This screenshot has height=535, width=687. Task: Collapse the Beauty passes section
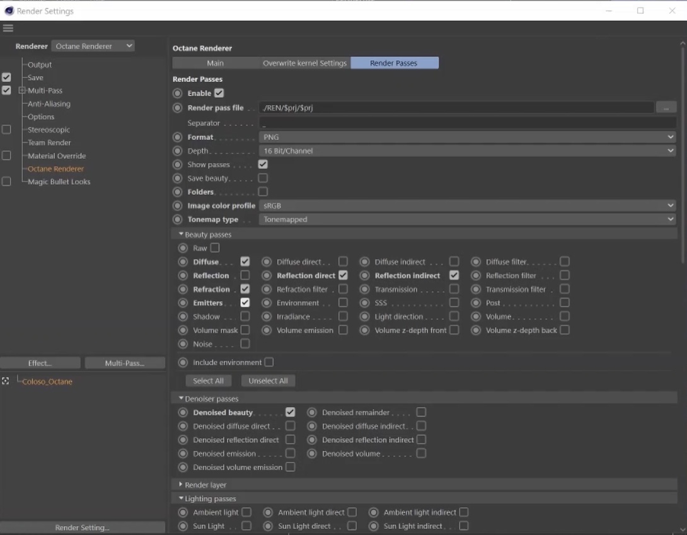181,234
